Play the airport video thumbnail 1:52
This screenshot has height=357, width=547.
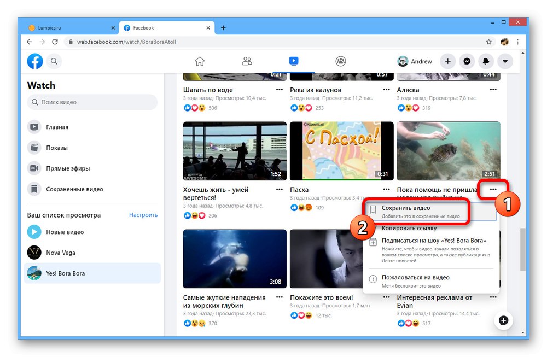[235, 151]
